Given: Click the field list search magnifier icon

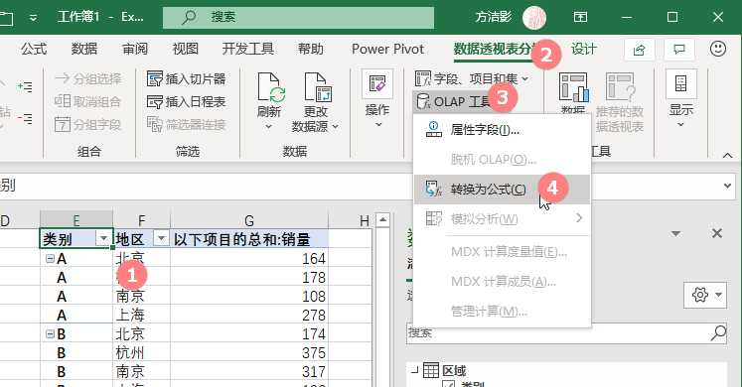Looking at the screenshot, I should click(x=718, y=333).
